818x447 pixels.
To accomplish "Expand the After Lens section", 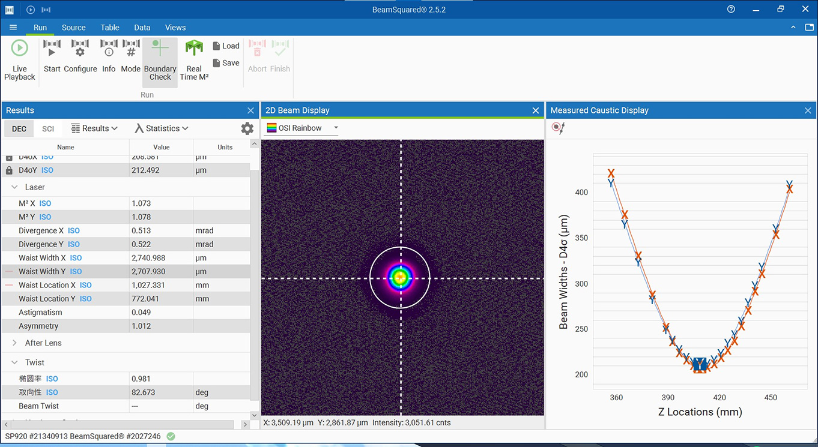I will pyautogui.click(x=14, y=343).
